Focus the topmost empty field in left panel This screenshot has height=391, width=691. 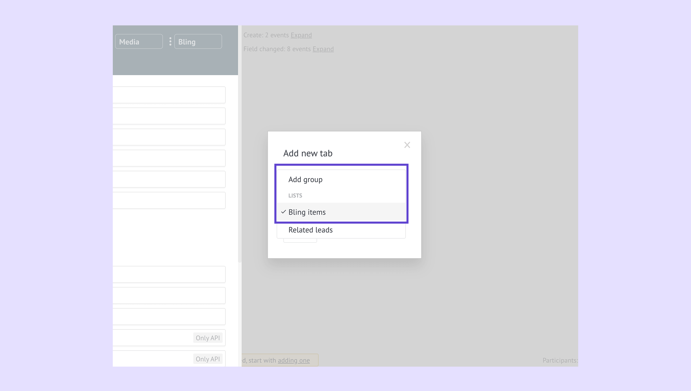169,95
